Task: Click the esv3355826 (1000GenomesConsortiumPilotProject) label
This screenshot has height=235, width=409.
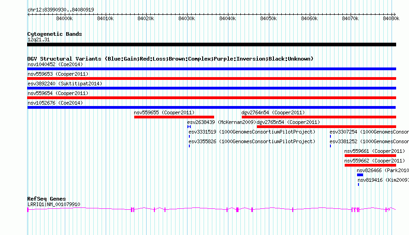Action: click(x=252, y=141)
